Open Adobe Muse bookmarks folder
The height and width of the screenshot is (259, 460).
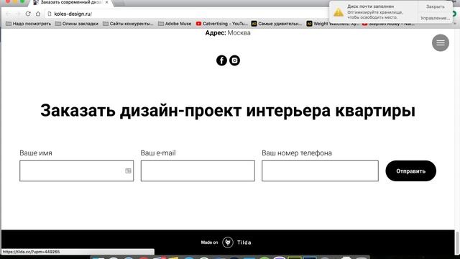175,24
